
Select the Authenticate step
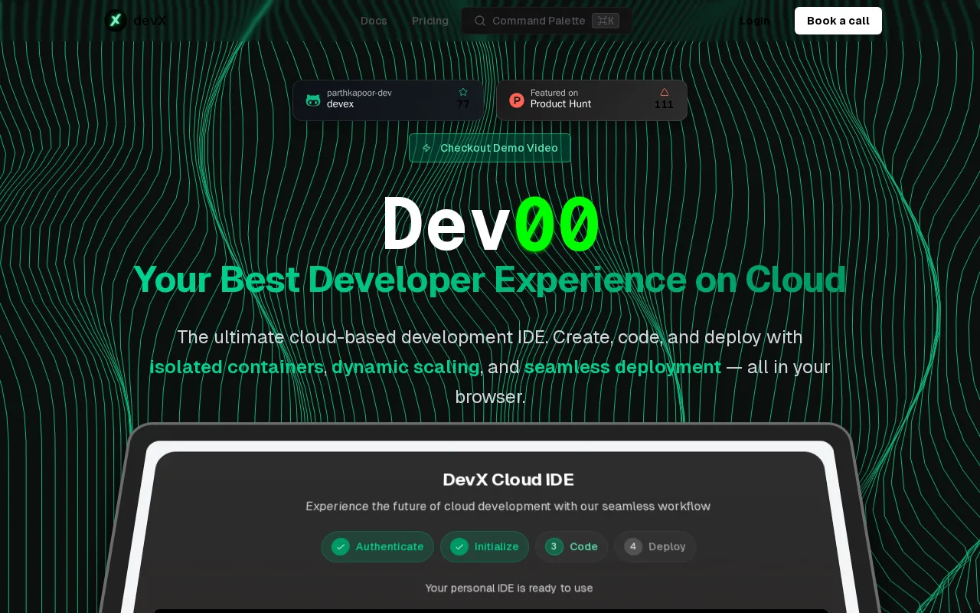377,546
